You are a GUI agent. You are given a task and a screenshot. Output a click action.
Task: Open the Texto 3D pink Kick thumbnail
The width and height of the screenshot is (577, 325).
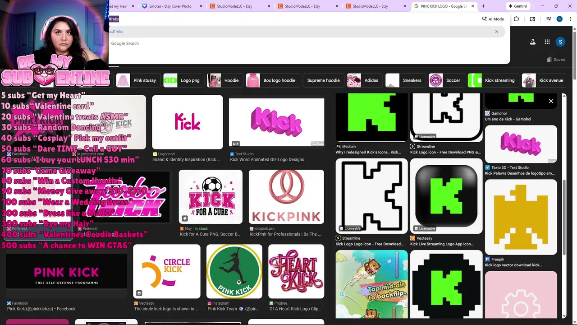521,144
